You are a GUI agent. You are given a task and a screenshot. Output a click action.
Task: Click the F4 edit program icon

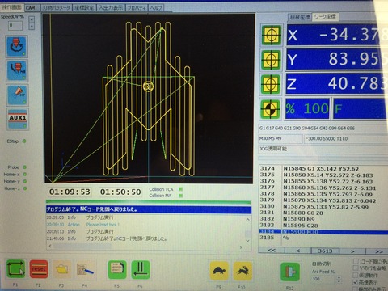pyautogui.click(x=85, y=269)
